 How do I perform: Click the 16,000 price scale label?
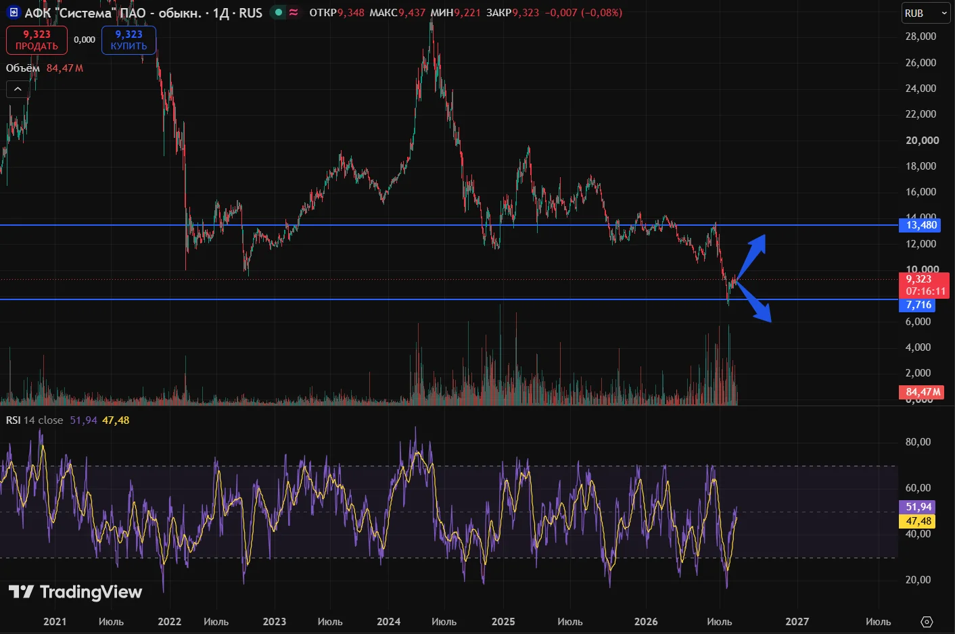(x=921, y=192)
